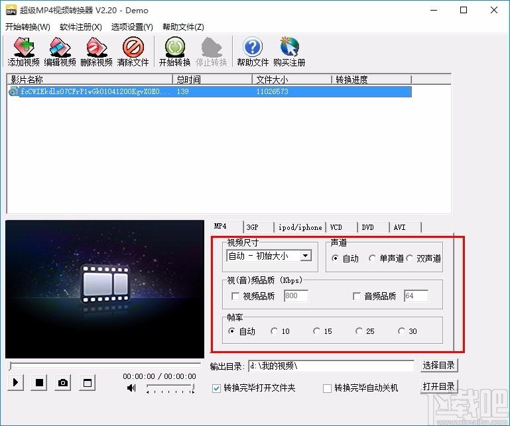Switch to the ipod/iphone tab

pos(300,227)
